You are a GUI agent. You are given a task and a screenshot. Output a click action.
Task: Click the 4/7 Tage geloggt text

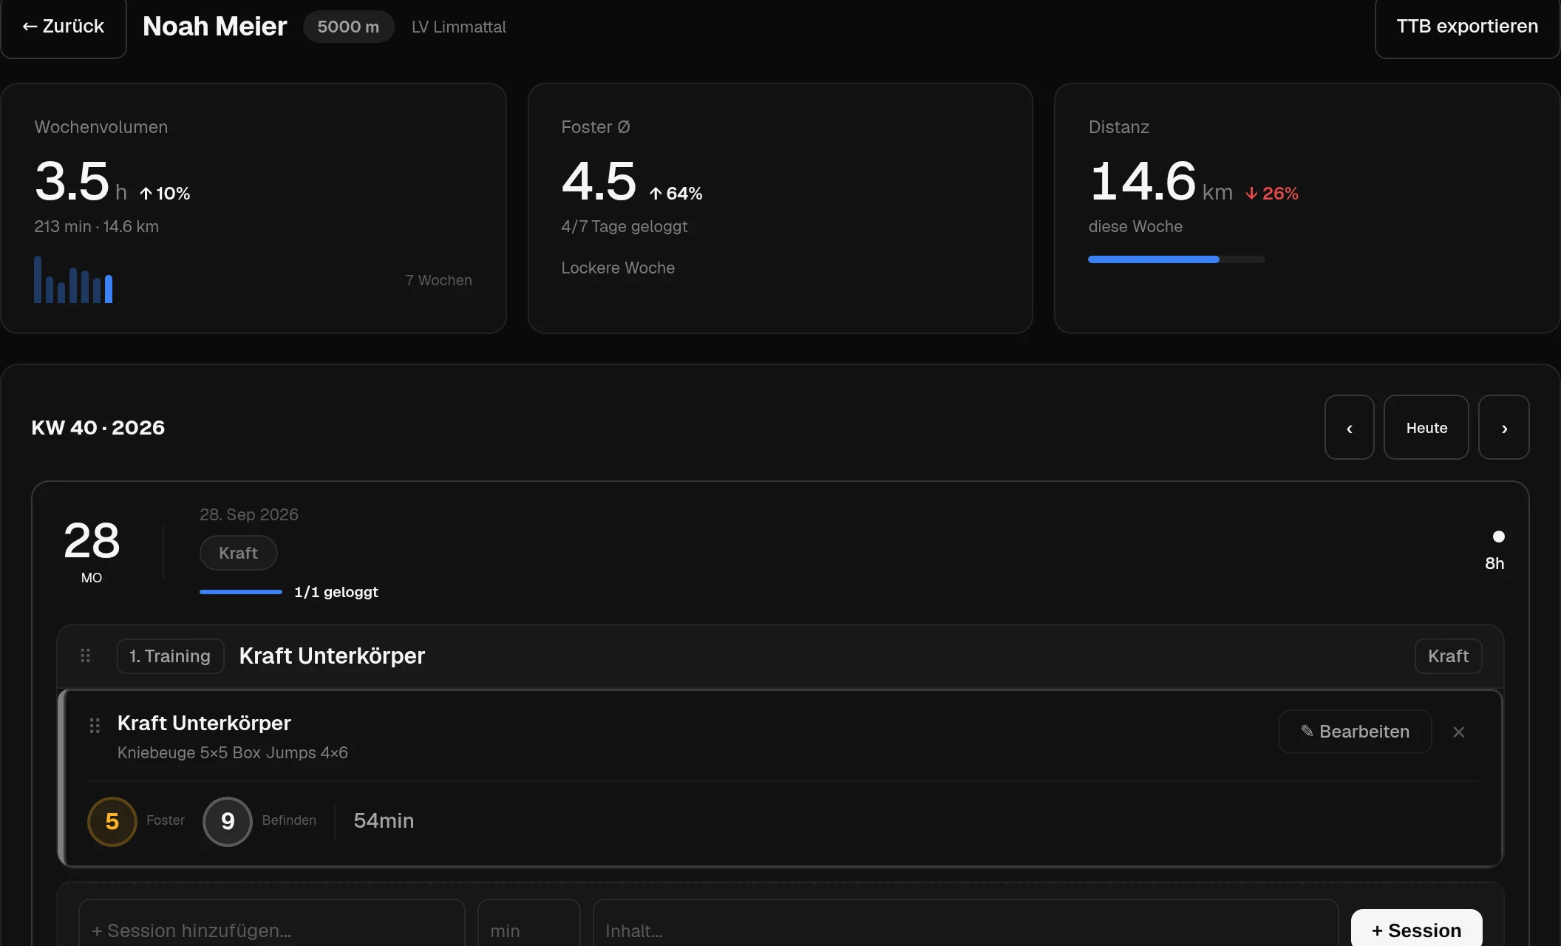[624, 226]
